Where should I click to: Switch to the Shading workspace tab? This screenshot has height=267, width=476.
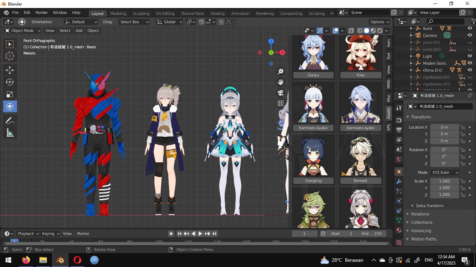tap(218, 13)
